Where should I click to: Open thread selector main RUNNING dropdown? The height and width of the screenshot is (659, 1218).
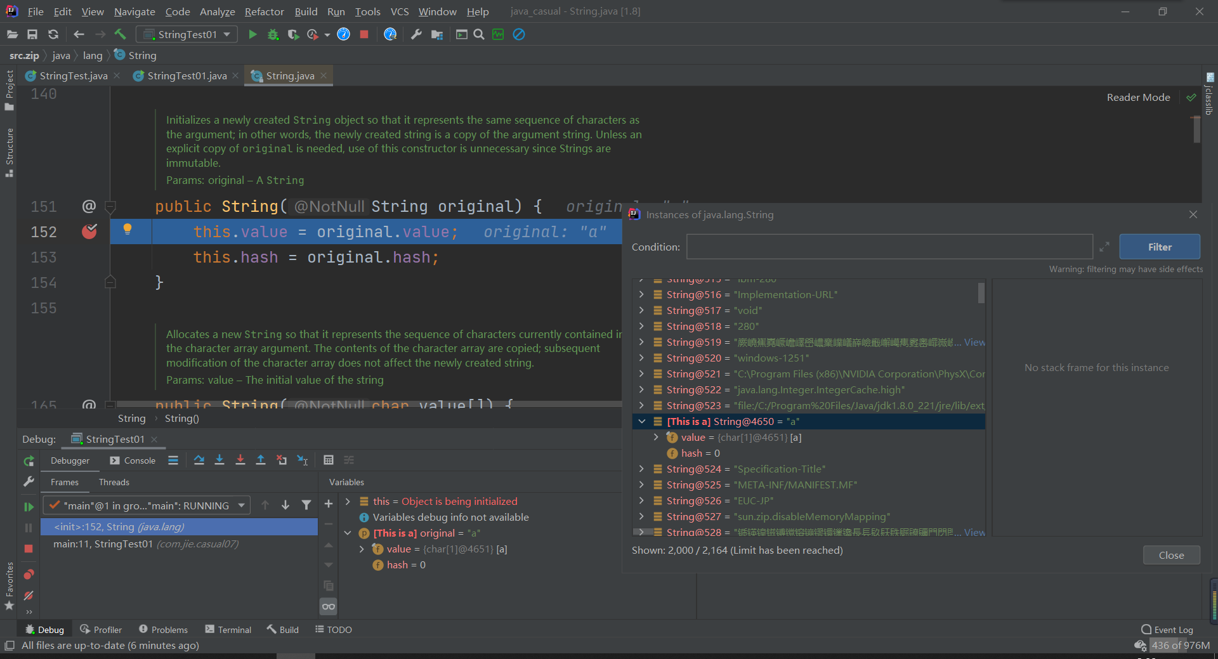click(147, 506)
